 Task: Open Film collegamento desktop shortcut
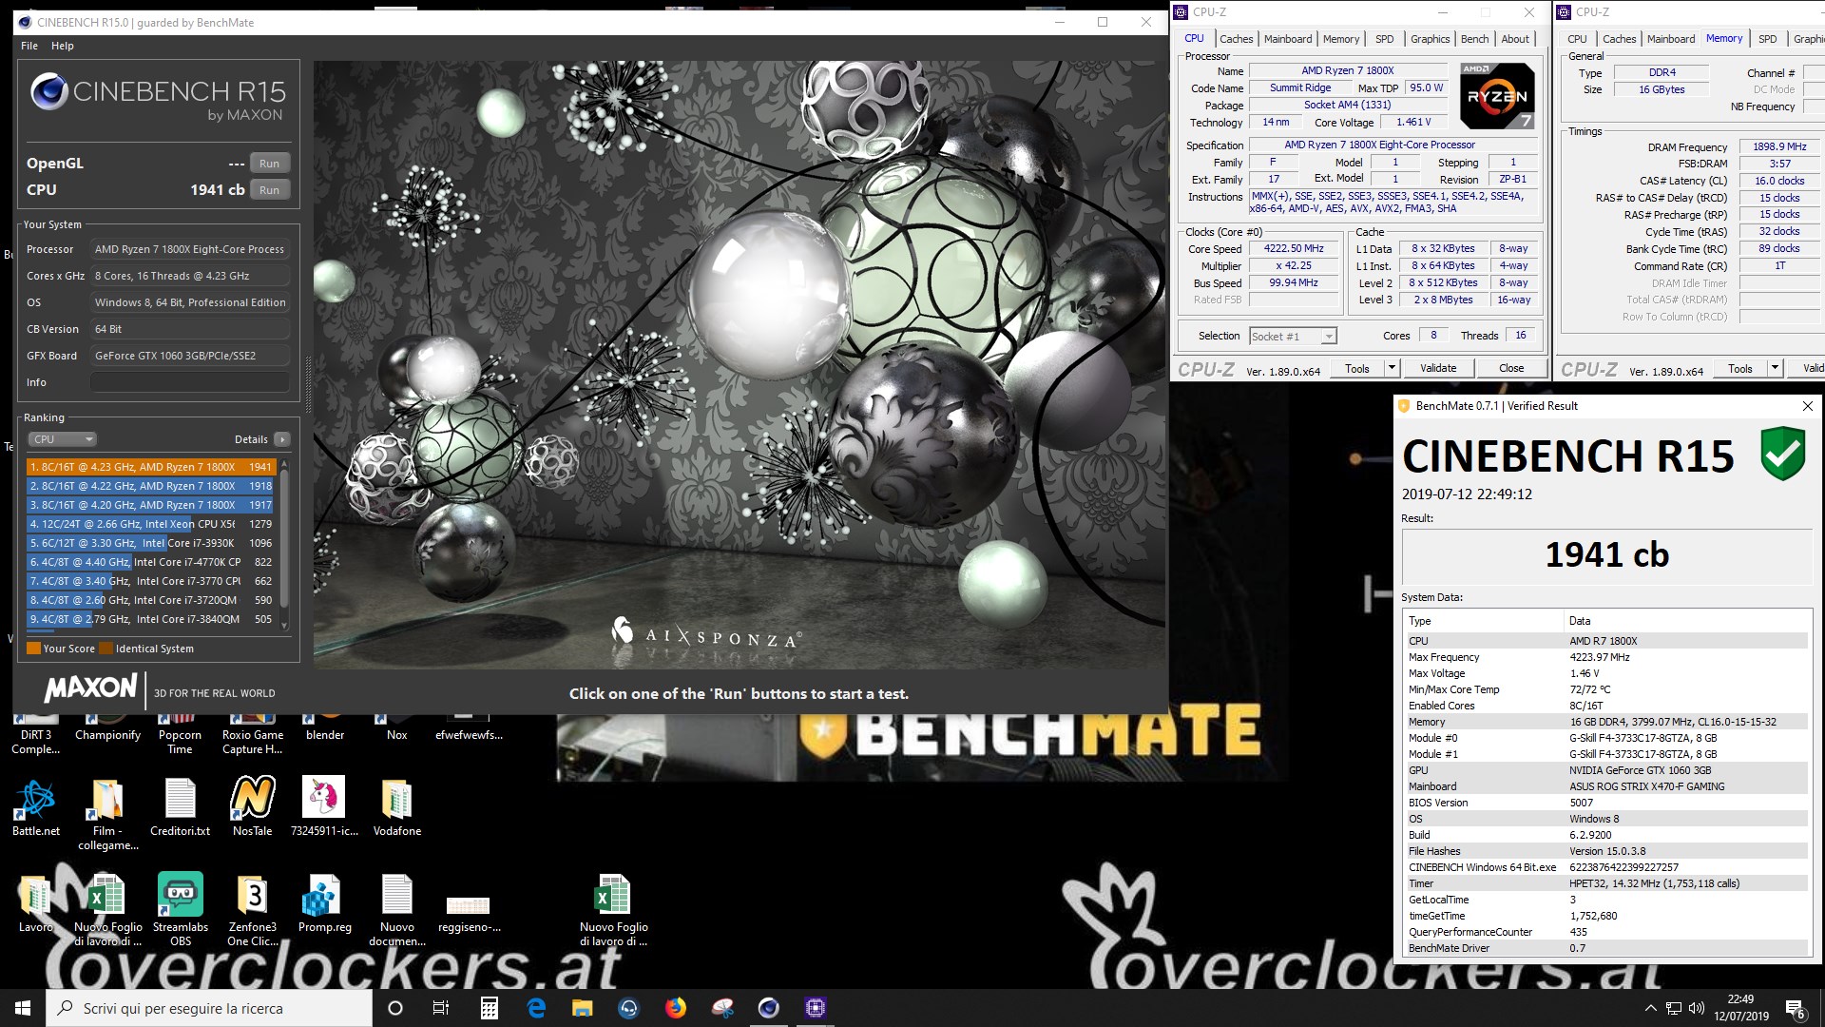107,815
